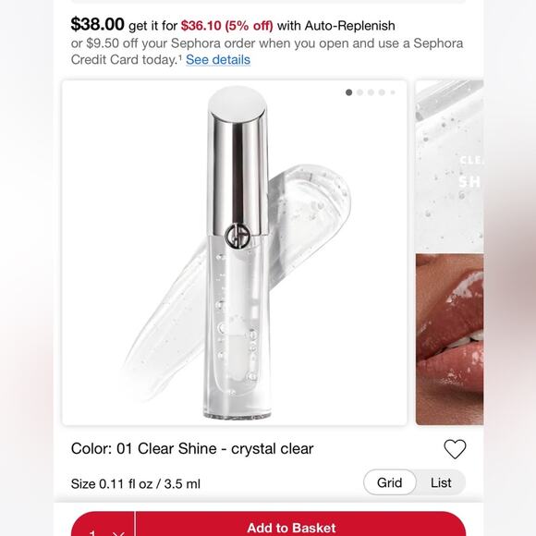Click the $36.10 (5% off) Auto-Replenish price
Image resolution: width=536 pixels, height=536 pixels.
pos(227,26)
